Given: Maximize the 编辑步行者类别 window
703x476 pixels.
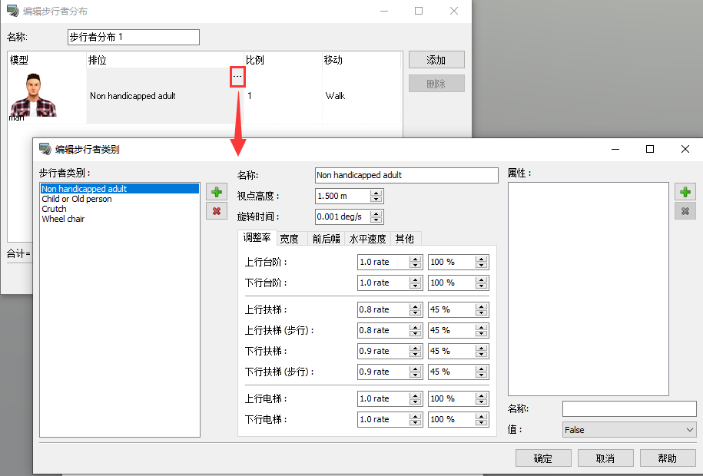Looking at the screenshot, I should pyautogui.click(x=650, y=149).
